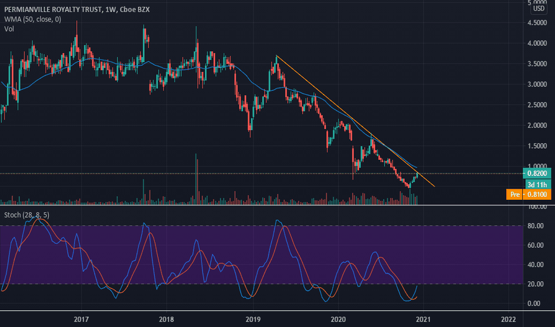Click the 3d 11h countdown label
The image size is (555, 327).
point(537,184)
